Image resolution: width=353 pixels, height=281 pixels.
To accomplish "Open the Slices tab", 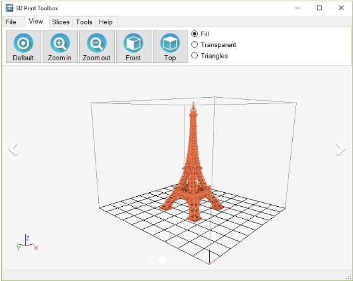I will click(61, 22).
